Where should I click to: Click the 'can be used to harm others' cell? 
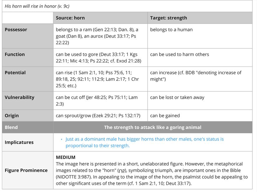click(x=179, y=54)
